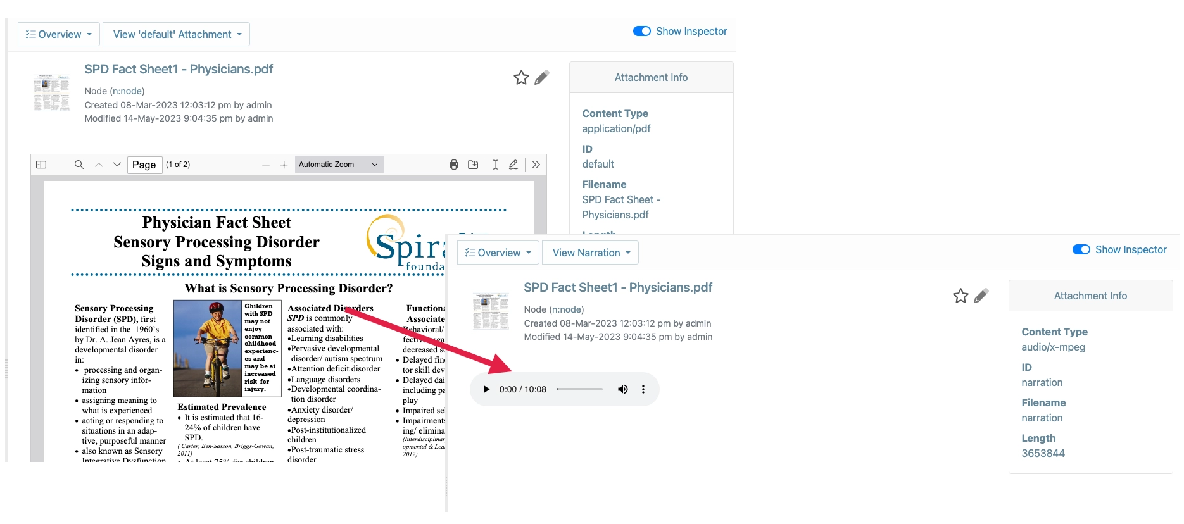Open the Overview menu in narration panel
Image resolution: width=1184 pixels, height=524 pixels.
[498, 253]
